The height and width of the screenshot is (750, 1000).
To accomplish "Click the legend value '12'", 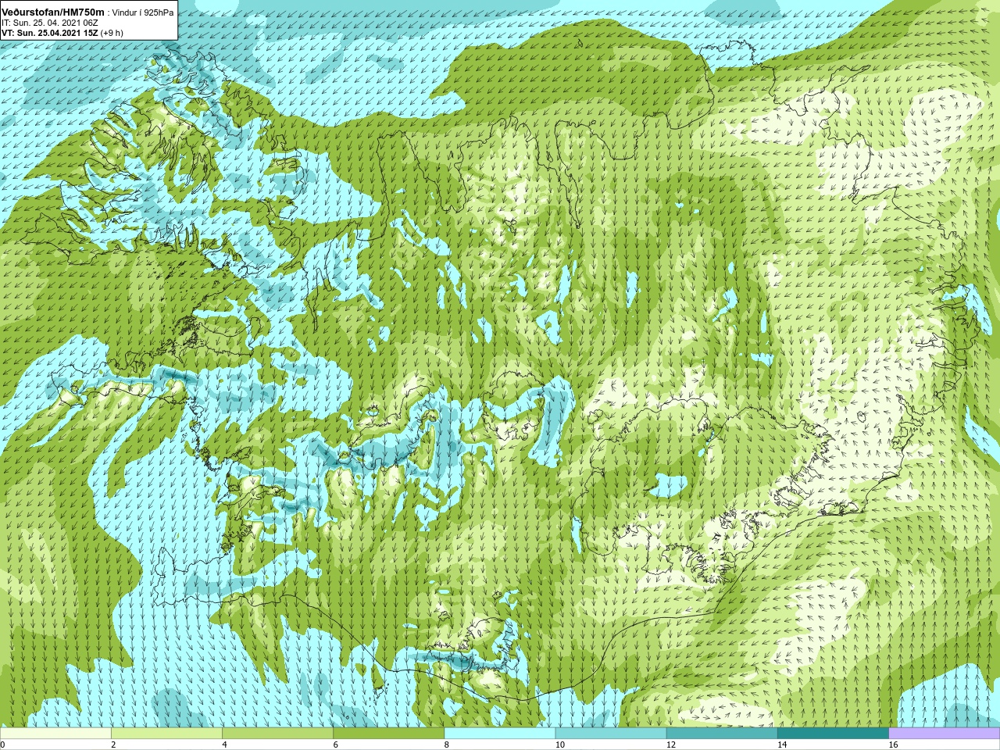I will (671, 745).
